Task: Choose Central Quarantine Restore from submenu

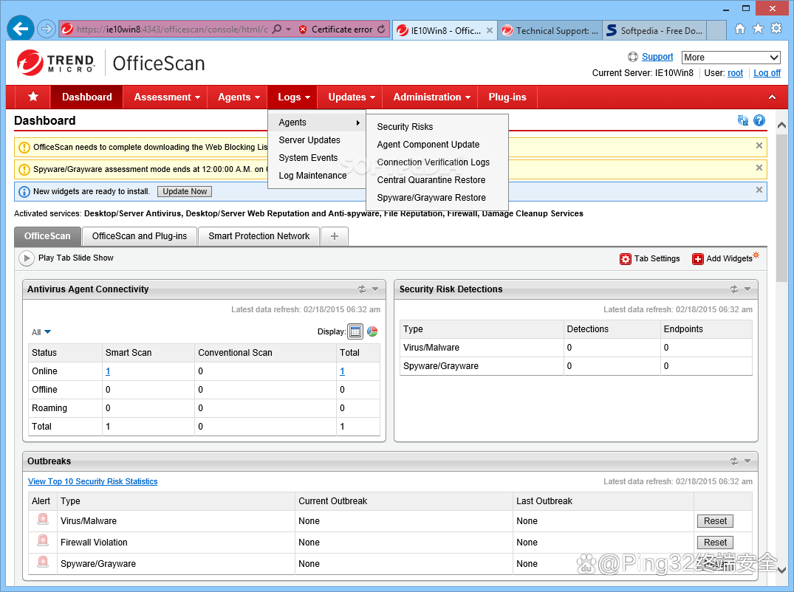Action: tap(437, 179)
